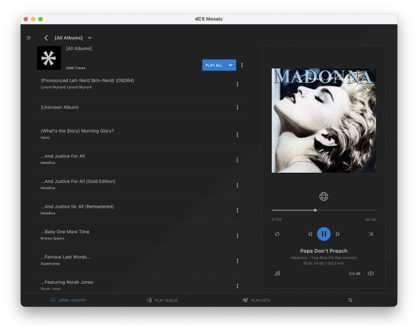The image size is (418, 334).
Task: Toggle the repeat mode
Action: point(277,234)
